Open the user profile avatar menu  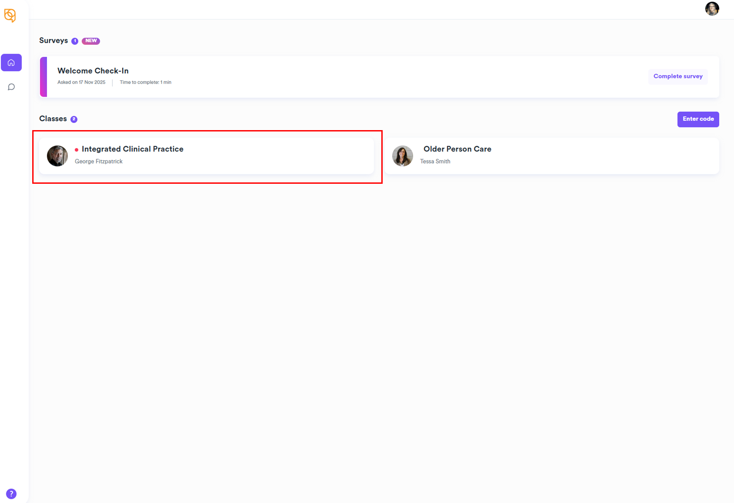712,8
